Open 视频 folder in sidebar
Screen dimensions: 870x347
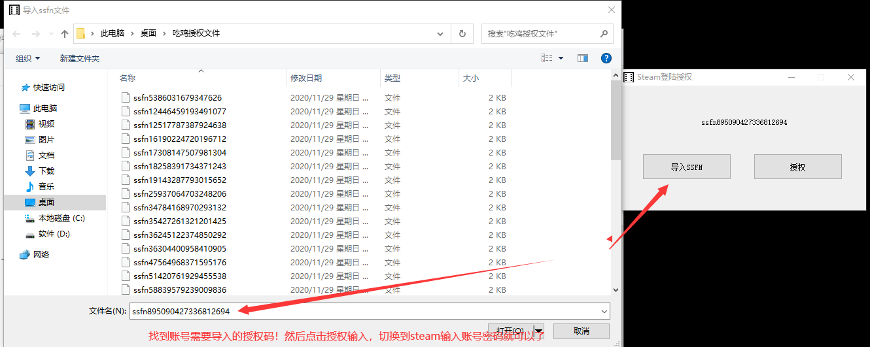click(46, 124)
